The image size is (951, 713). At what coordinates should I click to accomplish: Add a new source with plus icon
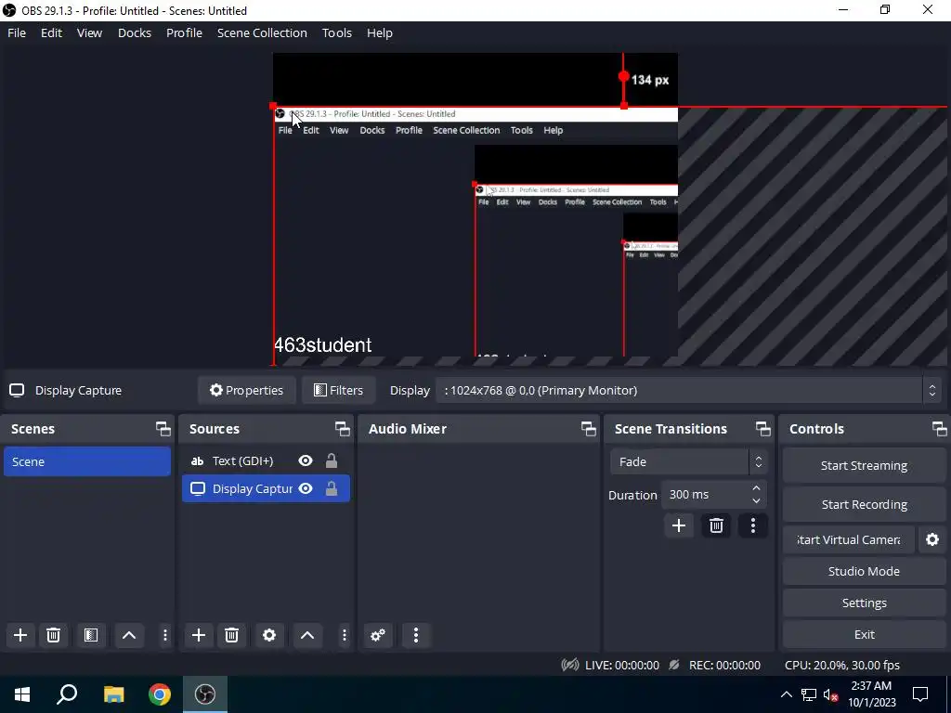(x=199, y=635)
